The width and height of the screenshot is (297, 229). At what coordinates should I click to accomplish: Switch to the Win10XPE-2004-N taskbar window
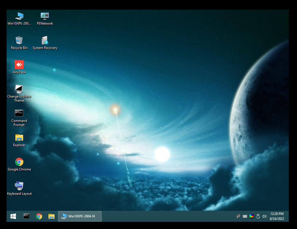pyautogui.click(x=80, y=216)
